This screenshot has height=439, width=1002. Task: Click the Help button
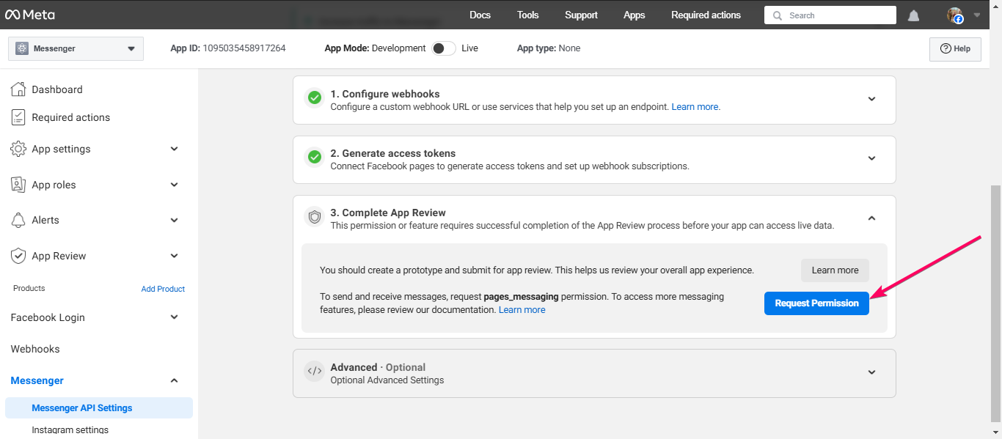(955, 48)
